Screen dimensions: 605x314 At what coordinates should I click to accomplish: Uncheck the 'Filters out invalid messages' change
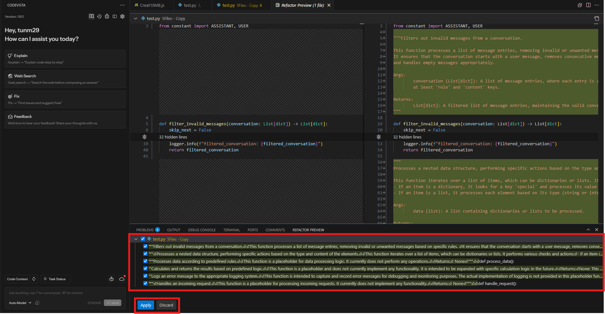point(145,246)
